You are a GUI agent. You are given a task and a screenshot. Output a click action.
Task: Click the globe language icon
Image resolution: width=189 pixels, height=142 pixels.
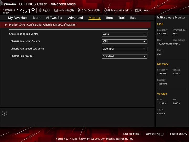40,10
